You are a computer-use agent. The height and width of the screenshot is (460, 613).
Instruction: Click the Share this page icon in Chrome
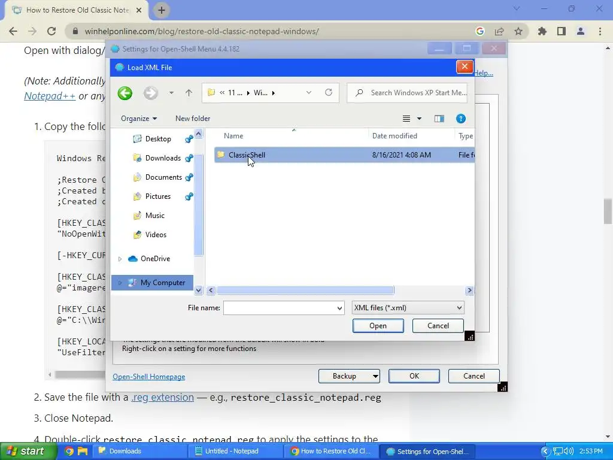click(x=499, y=31)
